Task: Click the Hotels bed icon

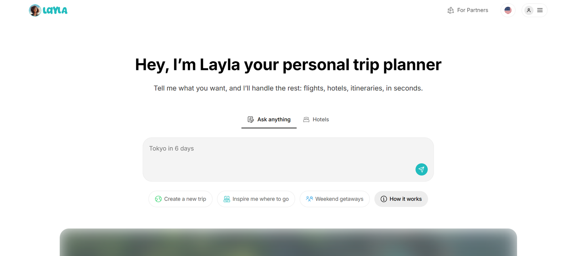Action: (306, 119)
